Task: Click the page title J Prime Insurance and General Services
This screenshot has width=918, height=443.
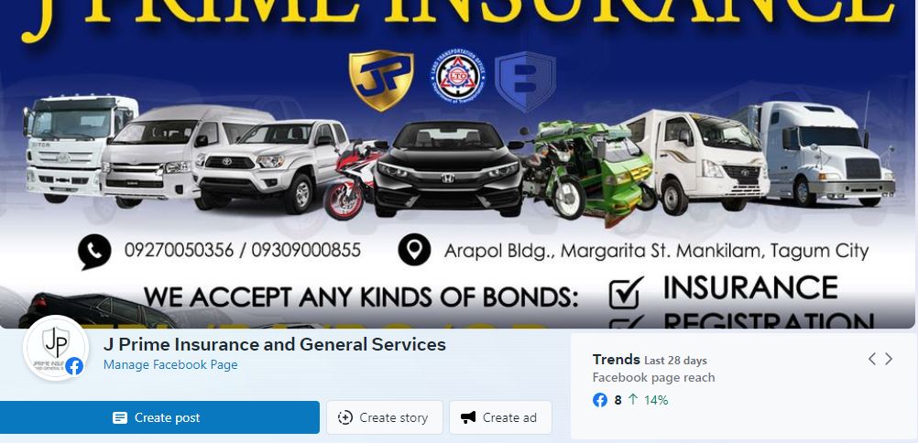Action: click(275, 345)
